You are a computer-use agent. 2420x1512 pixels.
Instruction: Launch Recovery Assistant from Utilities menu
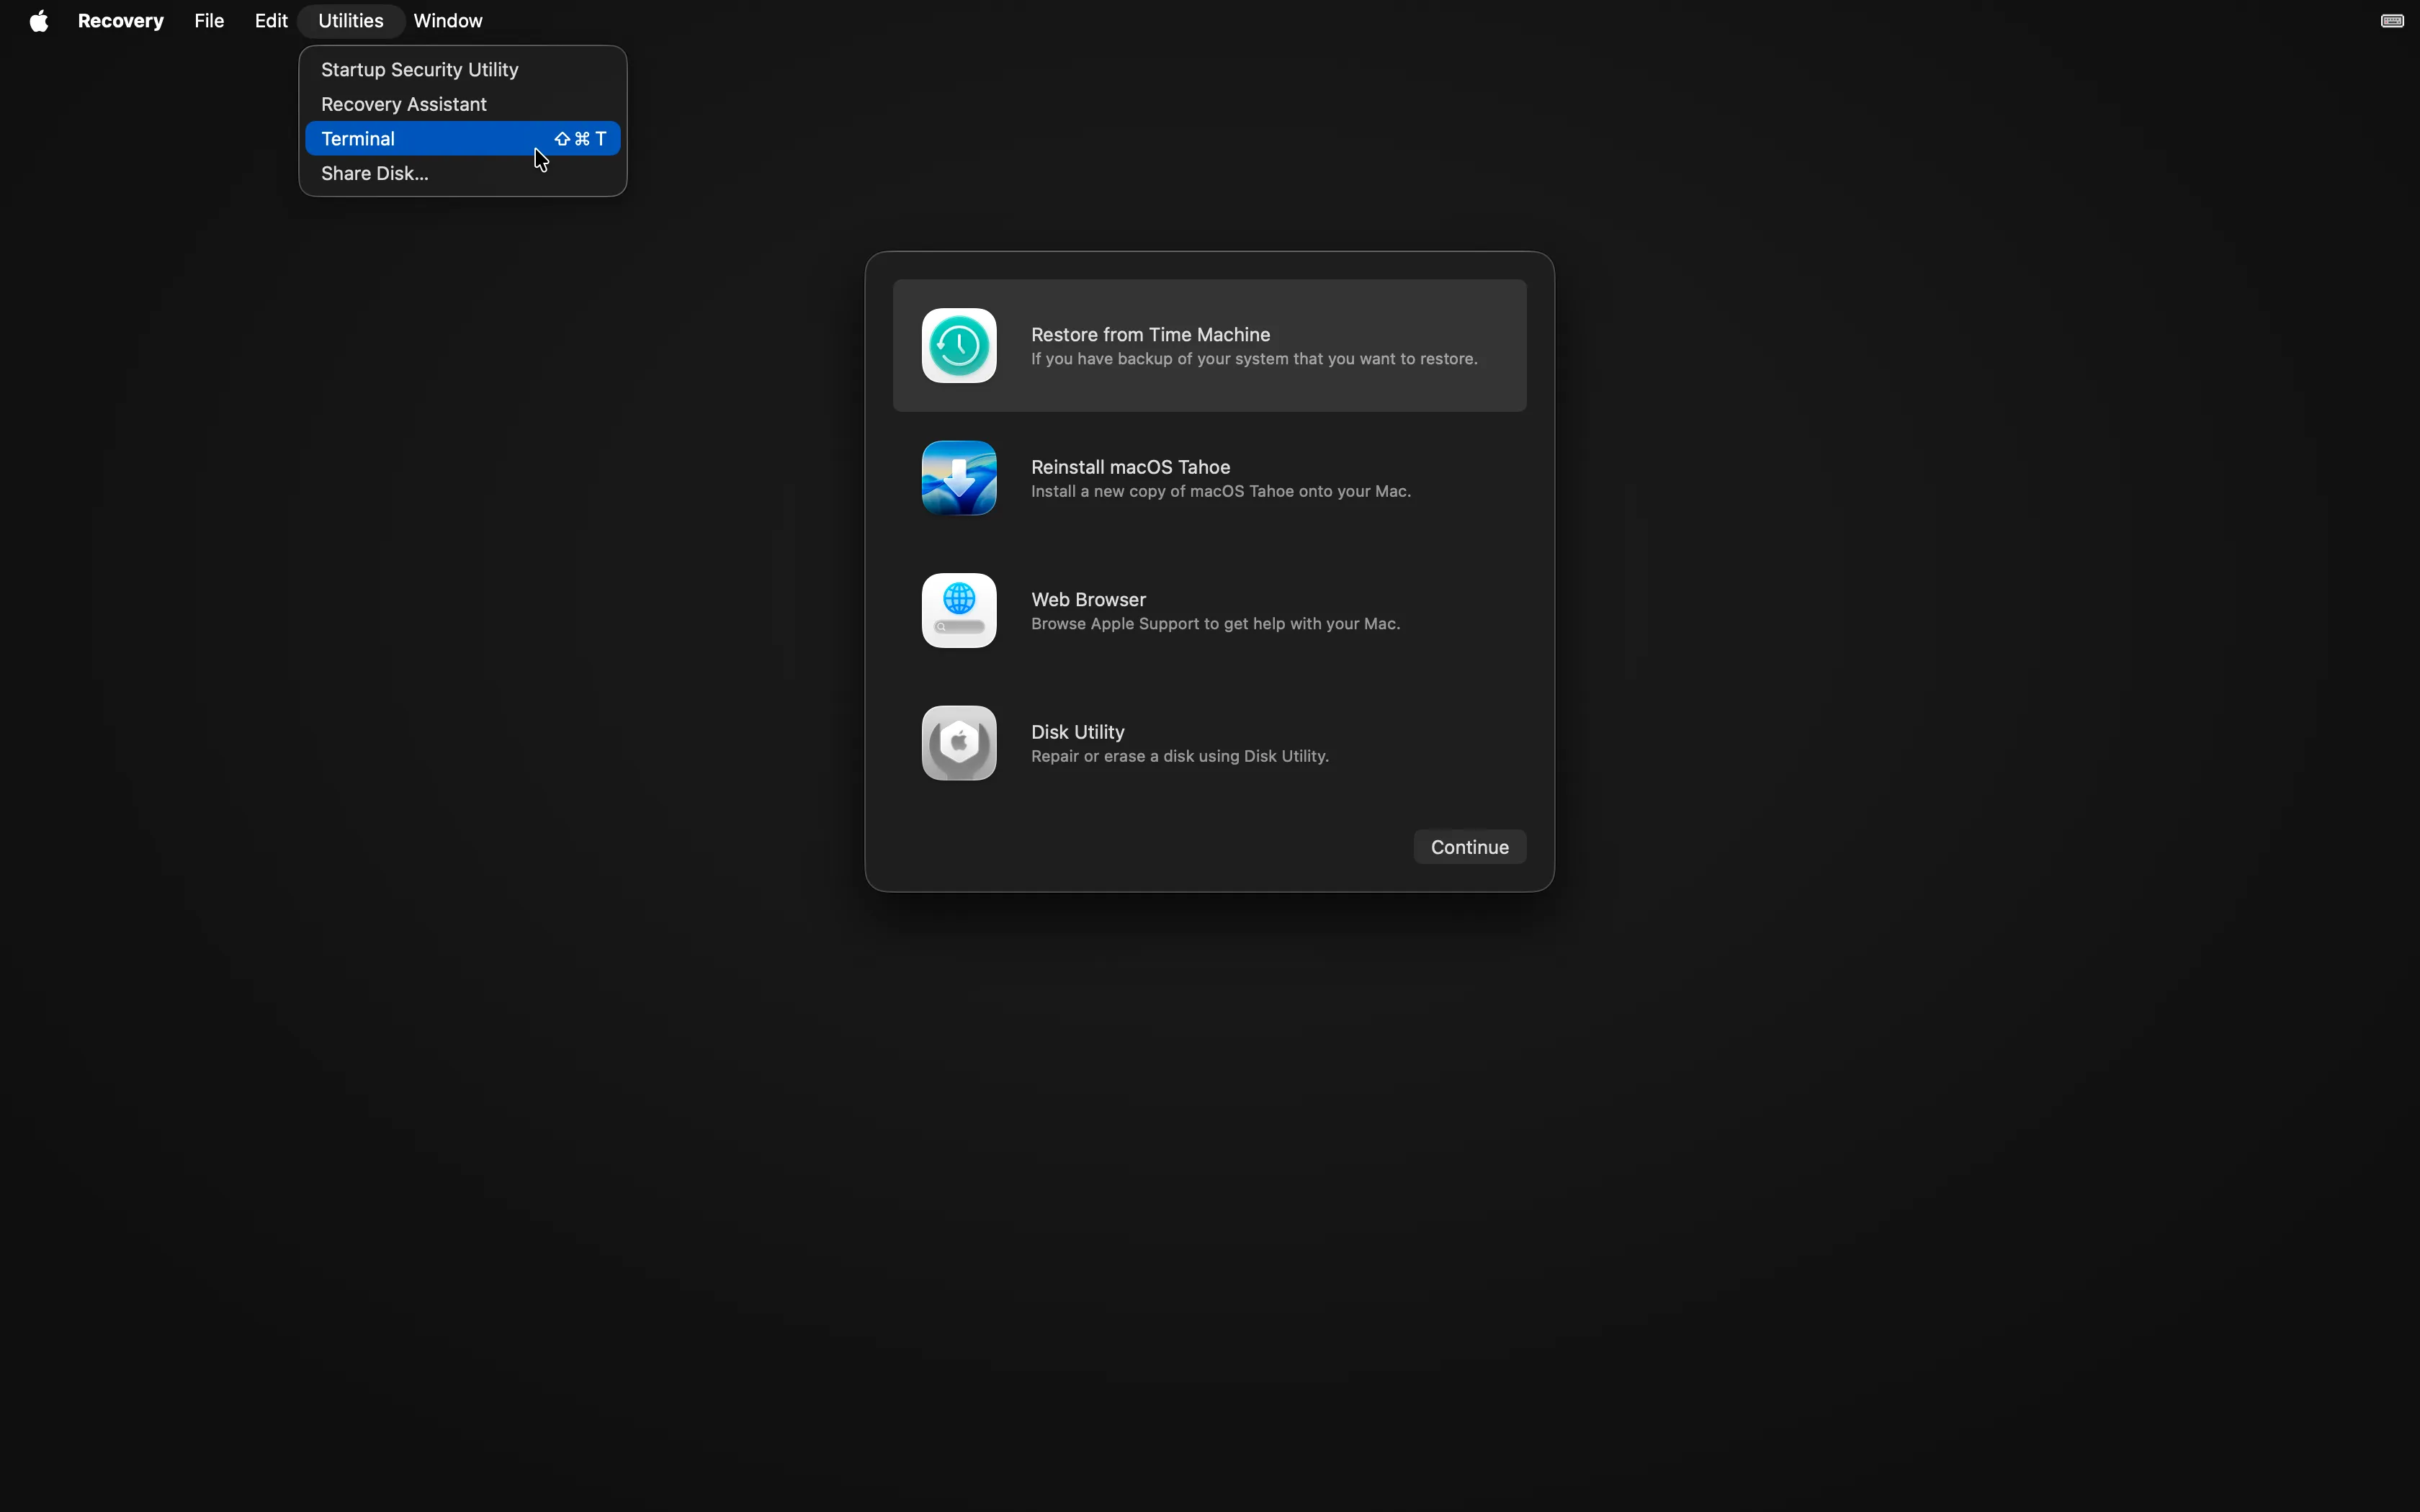pos(463,104)
